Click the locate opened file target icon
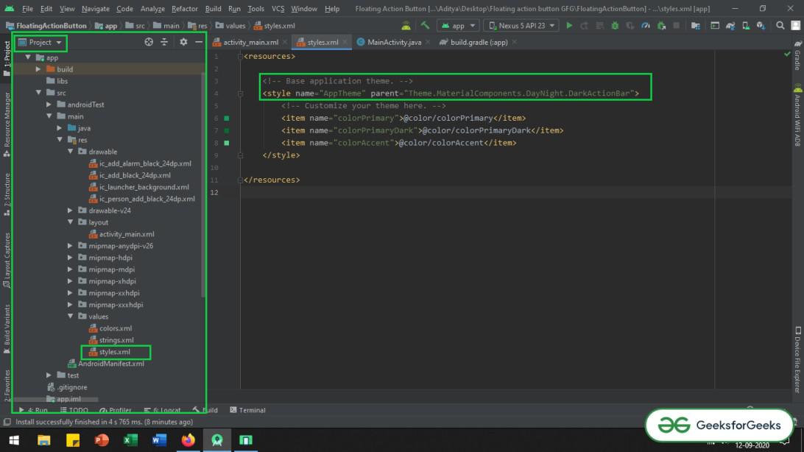The height and width of the screenshot is (452, 804). point(149,42)
